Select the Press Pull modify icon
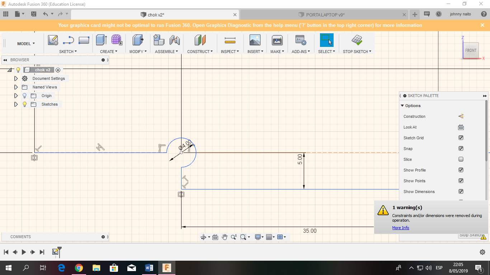The image size is (490, 275). pyautogui.click(x=138, y=40)
